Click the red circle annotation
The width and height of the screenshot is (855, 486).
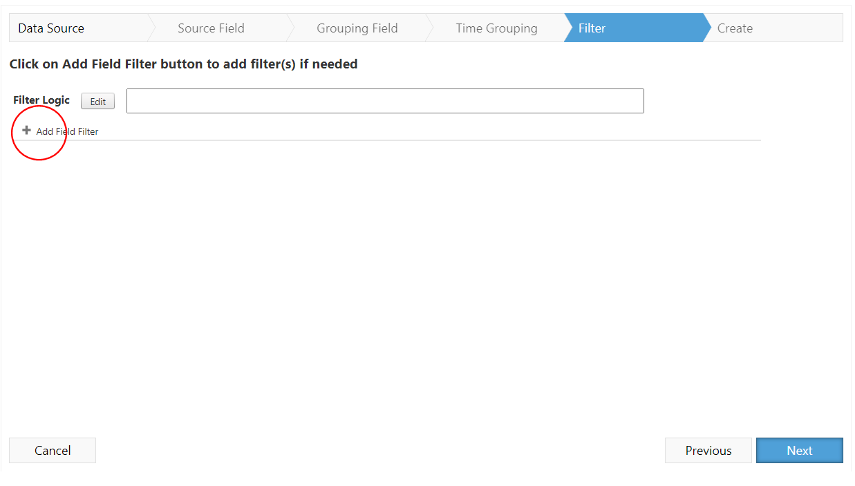(x=39, y=133)
